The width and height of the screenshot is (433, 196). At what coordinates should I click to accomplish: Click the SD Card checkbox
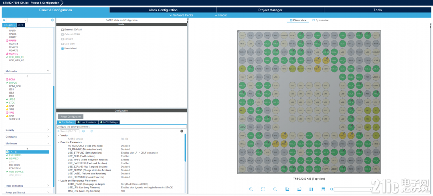[63, 39]
